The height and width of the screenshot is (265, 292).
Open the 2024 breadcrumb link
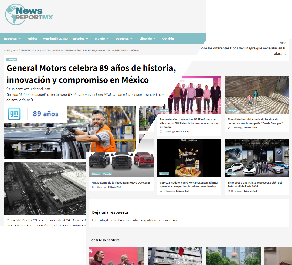(x=15, y=50)
